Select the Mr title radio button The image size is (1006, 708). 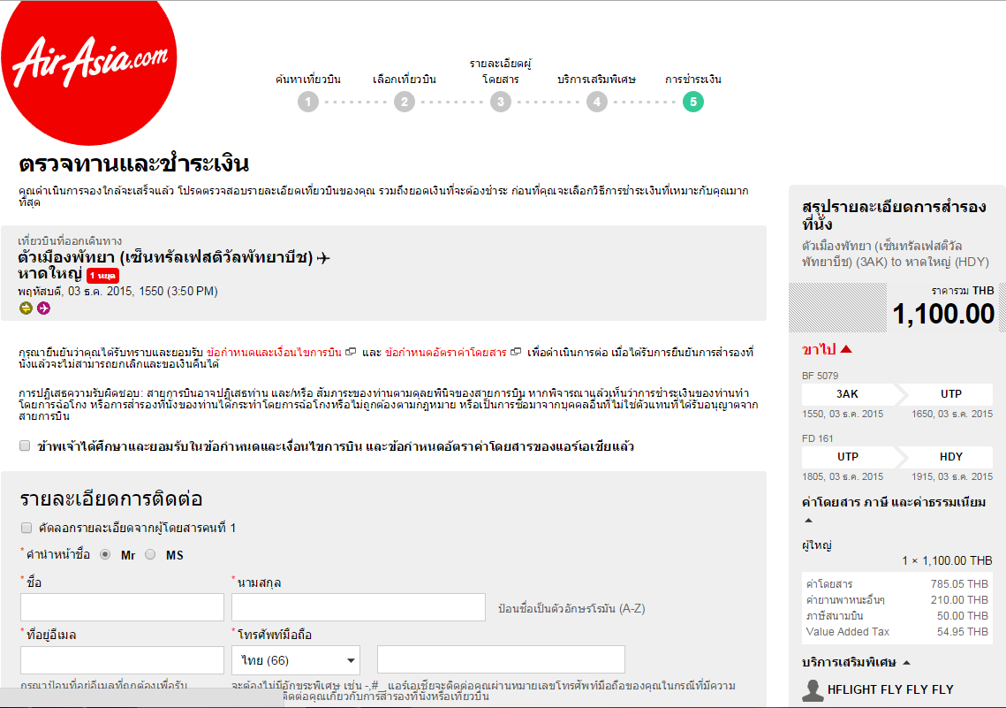pos(105,554)
